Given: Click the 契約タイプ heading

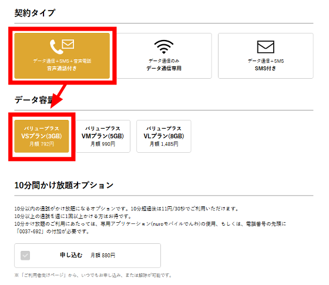Looking at the screenshot, I should coord(35,13).
